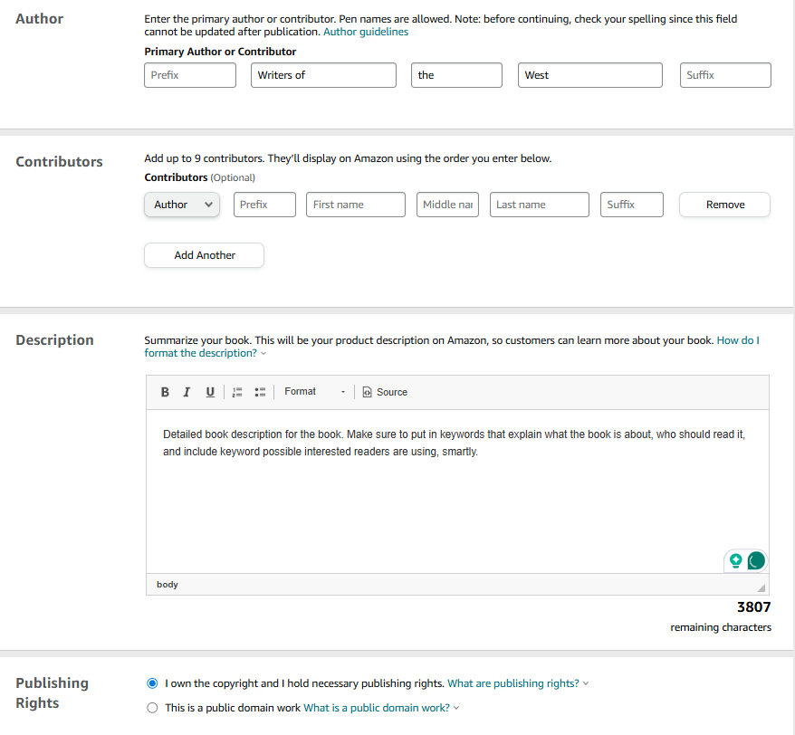
Task: Click the '3807' remaining characters counter
Action: pos(754,606)
